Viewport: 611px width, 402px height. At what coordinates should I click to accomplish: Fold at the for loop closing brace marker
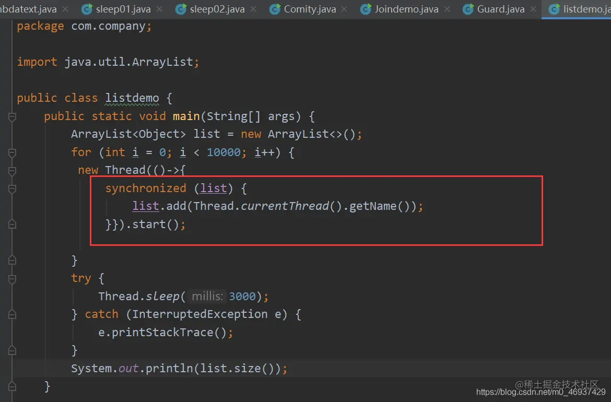pyautogui.click(x=12, y=260)
